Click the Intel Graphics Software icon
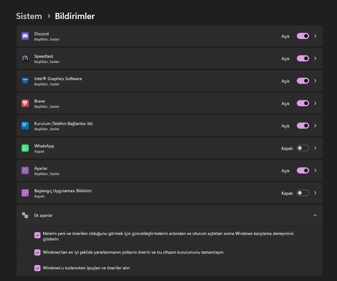Image resolution: width=337 pixels, height=281 pixels. [x=25, y=81]
